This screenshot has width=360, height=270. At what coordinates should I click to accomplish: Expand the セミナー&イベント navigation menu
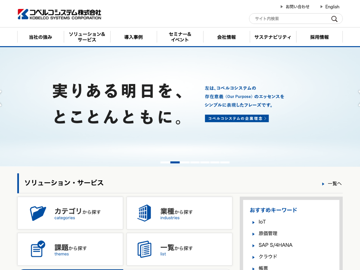coord(180,37)
